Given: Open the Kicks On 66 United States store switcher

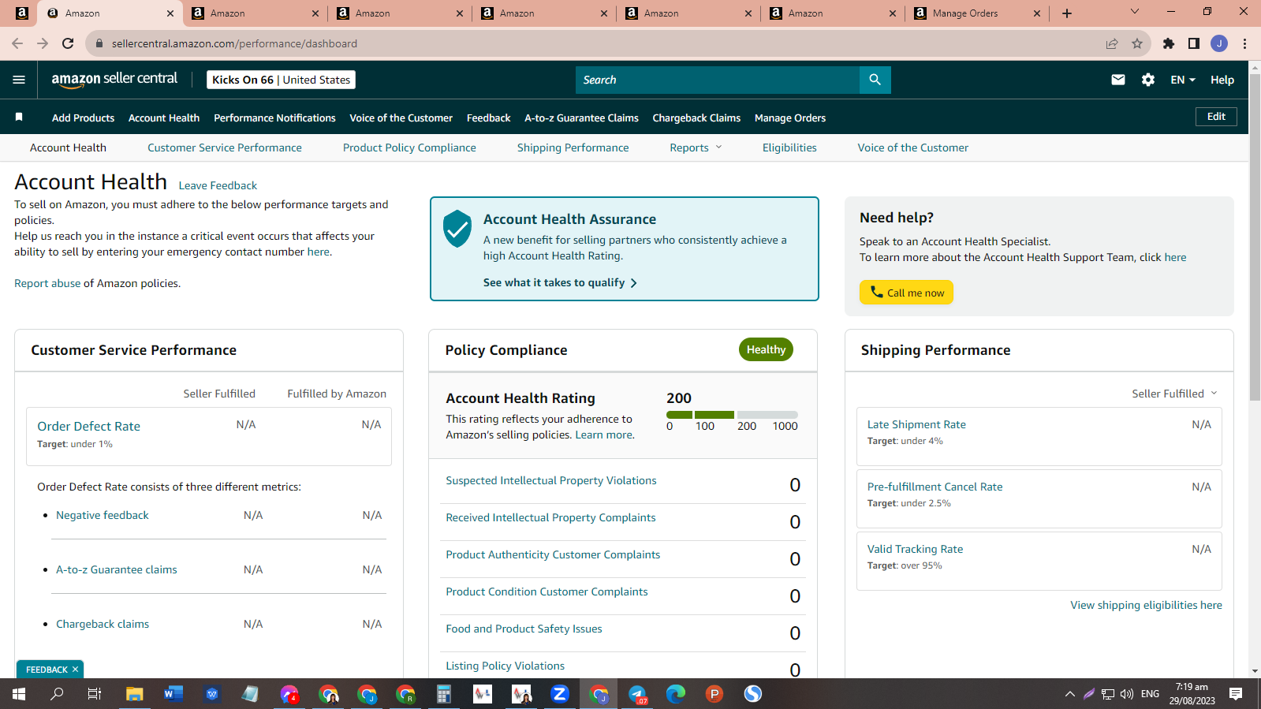Looking at the screenshot, I should [281, 80].
